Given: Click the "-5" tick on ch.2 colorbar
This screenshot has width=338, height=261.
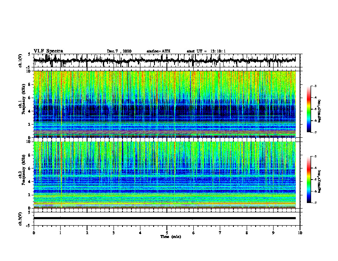Looking at the screenshot, I should (x=315, y=180).
